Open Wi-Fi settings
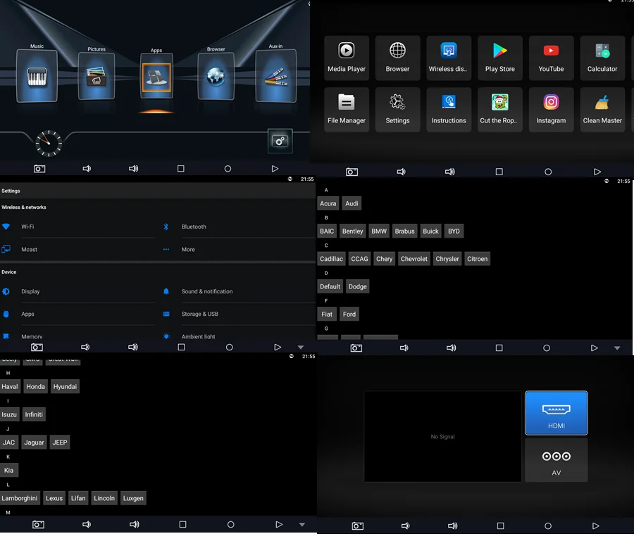 (x=78, y=227)
